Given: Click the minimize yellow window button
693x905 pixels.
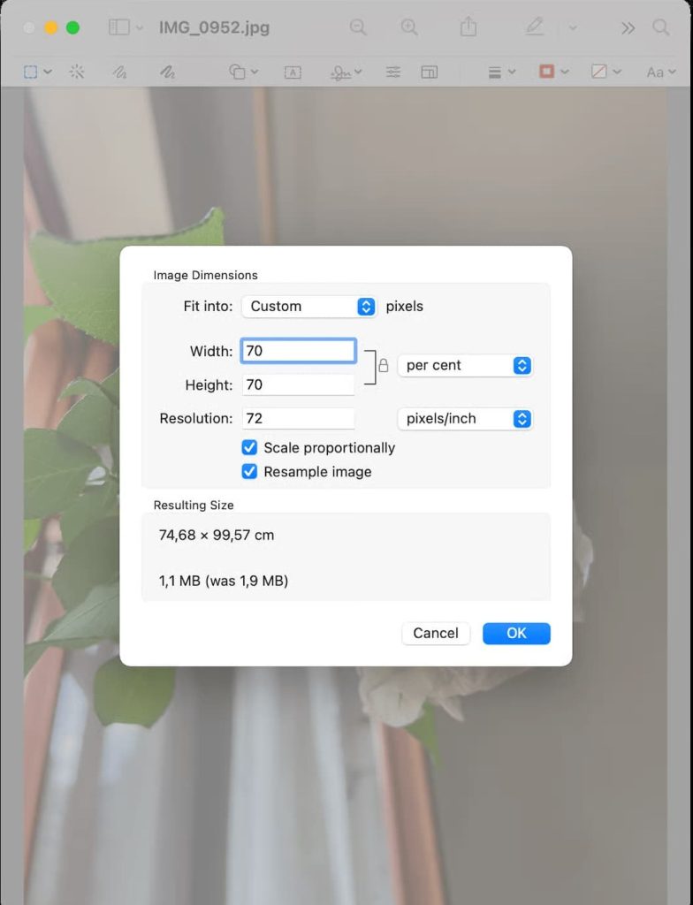Looking at the screenshot, I should [50, 27].
